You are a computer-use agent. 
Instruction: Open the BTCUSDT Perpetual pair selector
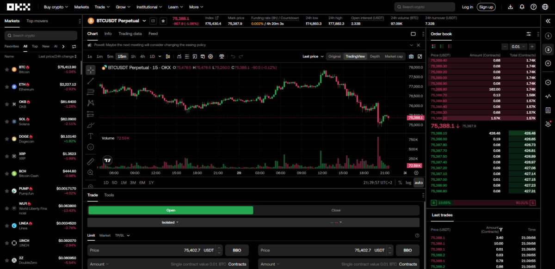coord(121,21)
